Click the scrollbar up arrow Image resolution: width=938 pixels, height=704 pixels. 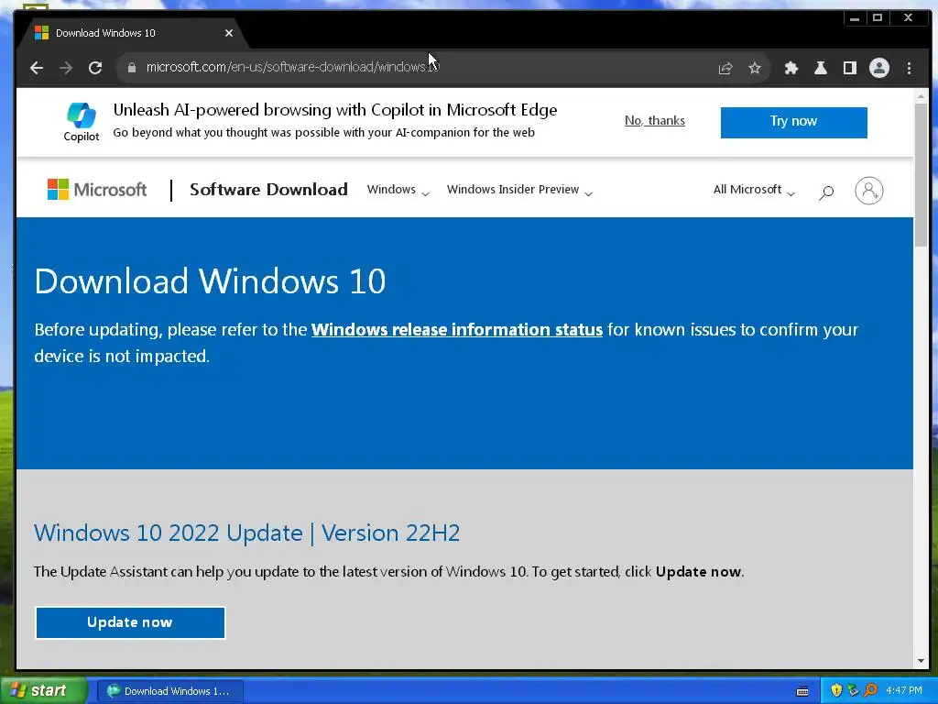(x=921, y=95)
